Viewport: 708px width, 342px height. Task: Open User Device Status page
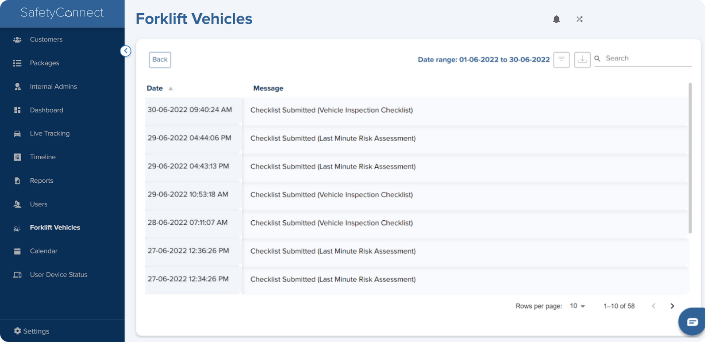58,275
